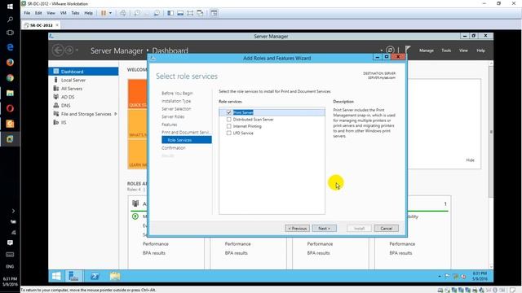Image resolution: width=522 pixels, height=293 pixels.
Task: Tick the LPD Service checkbox
Action: click(228, 133)
